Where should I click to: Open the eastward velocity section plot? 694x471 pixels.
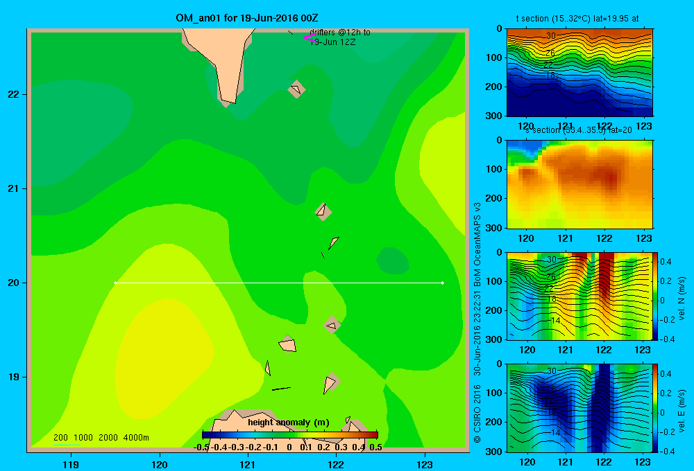(579, 408)
